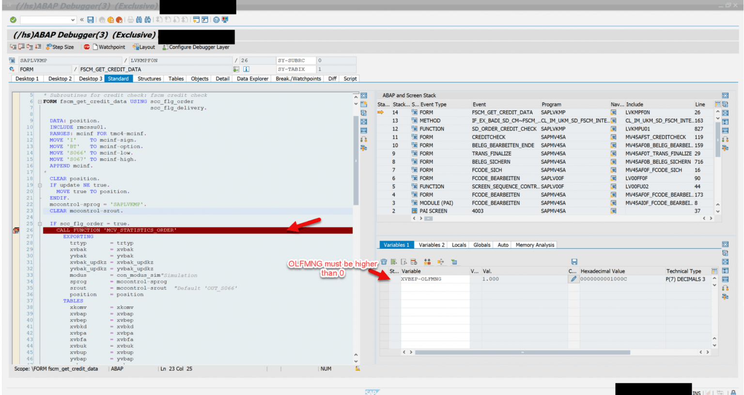The image size is (744, 395).
Task: Click the Save icon on the standard toolbar
Action: 90,19
